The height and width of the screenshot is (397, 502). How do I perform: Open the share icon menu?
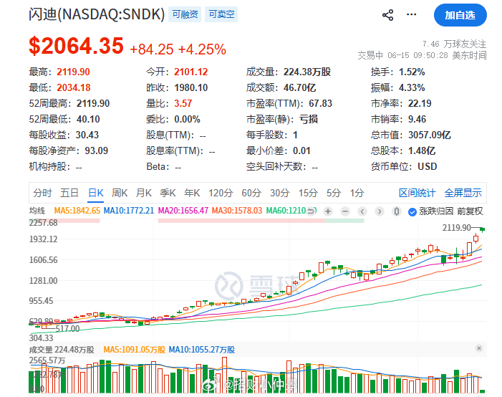(387, 15)
